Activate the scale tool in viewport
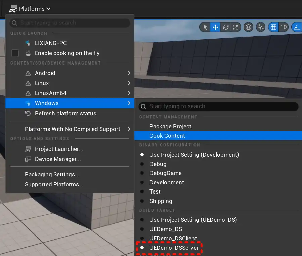The image size is (302, 256). coord(236,27)
